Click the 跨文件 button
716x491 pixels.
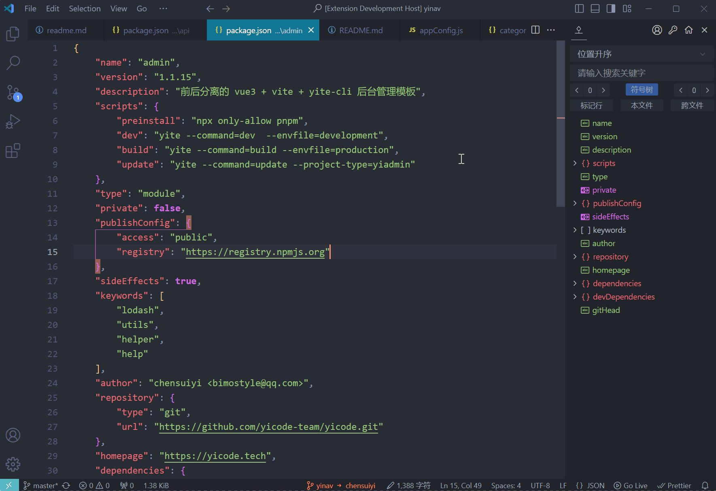[692, 105]
